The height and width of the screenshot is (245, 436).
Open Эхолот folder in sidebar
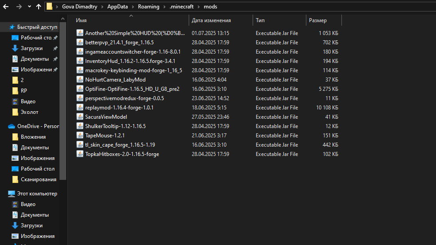[29, 112]
